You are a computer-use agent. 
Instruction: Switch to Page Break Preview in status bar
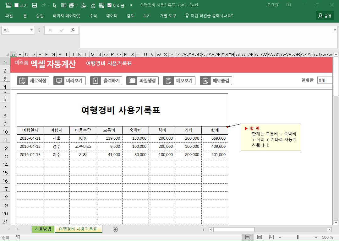(271, 237)
